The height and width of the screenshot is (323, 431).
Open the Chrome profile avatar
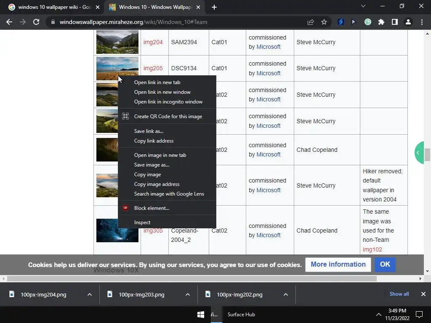(408, 22)
